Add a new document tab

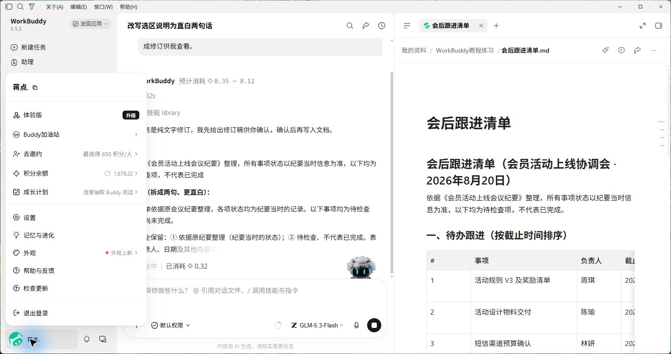[x=496, y=26]
